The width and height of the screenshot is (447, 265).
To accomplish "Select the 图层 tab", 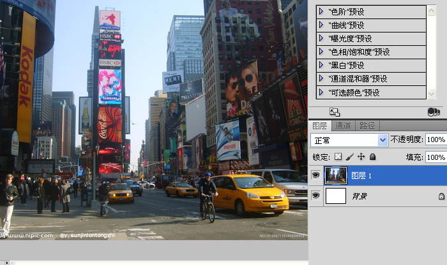I will pos(320,125).
